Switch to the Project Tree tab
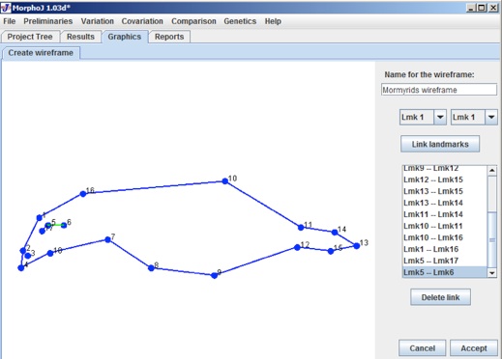This screenshot has height=359, width=502. (x=30, y=37)
